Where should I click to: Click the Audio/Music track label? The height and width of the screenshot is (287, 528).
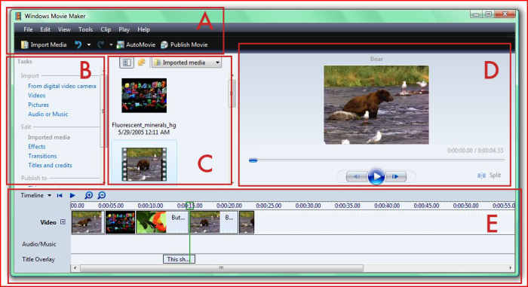39,244
